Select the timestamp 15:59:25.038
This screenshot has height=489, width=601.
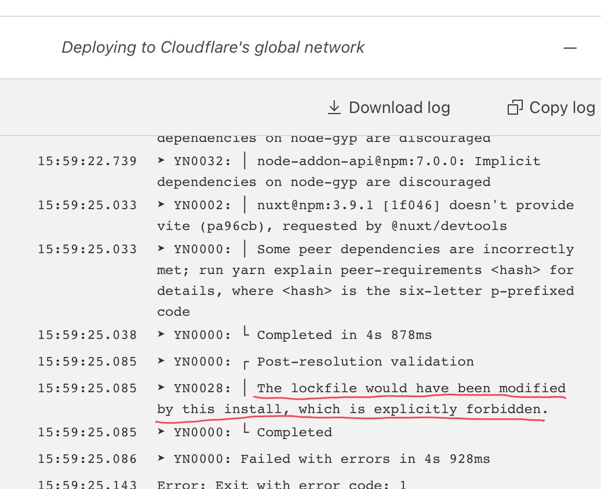pyautogui.click(x=87, y=335)
